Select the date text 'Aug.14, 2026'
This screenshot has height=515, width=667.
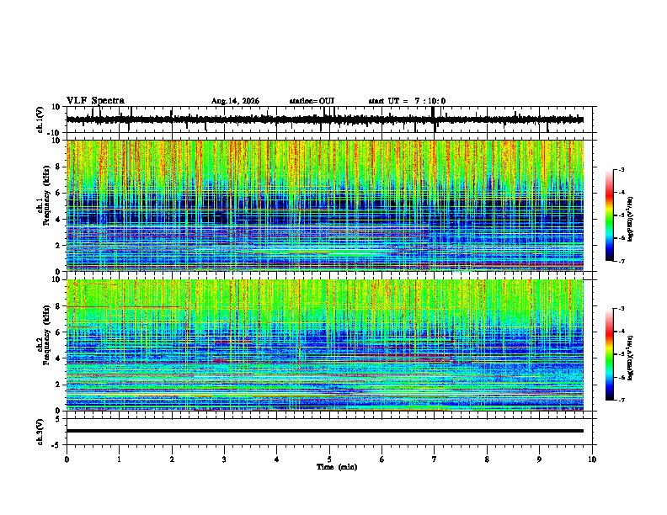[x=235, y=101]
